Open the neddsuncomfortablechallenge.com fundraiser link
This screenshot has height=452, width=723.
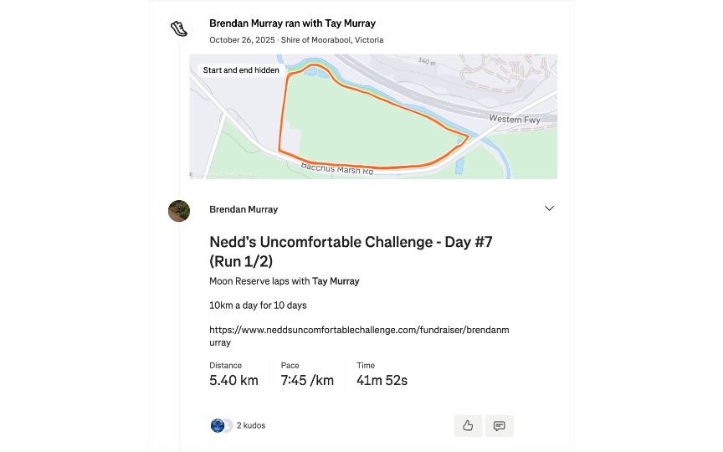[x=358, y=336]
